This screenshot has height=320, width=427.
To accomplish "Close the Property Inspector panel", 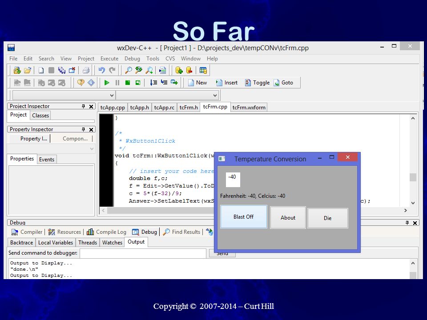I will [x=91, y=129].
